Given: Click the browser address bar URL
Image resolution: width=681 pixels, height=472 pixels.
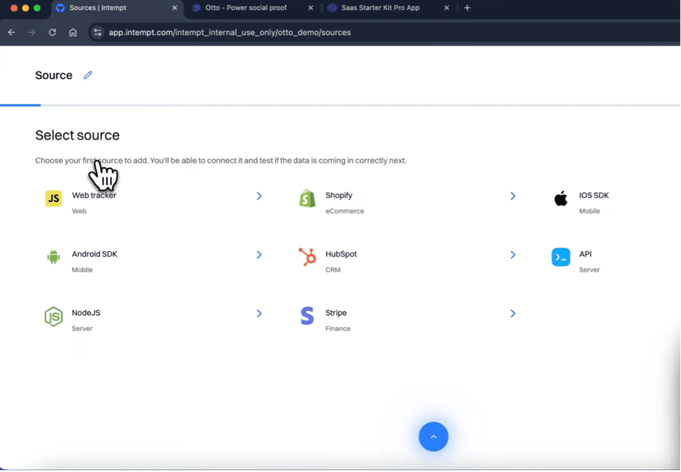Looking at the screenshot, I should pos(229,33).
